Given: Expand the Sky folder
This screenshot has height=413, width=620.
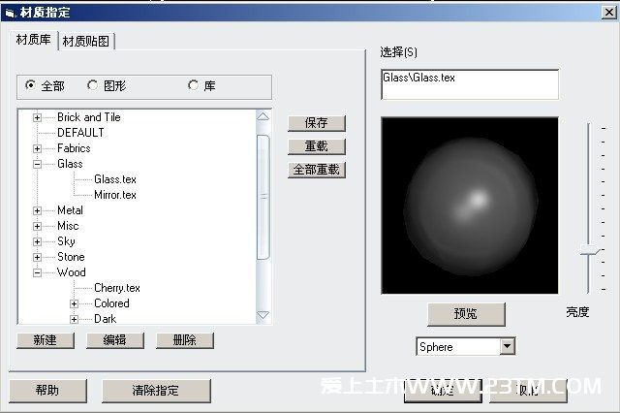Looking at the screenshot, I should [37, 241].
